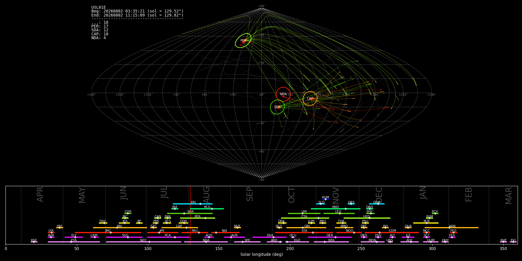The width and height of the screenshot is (522, 261).
Task: Click the STA red timeline bar
Action: [304, 233]
